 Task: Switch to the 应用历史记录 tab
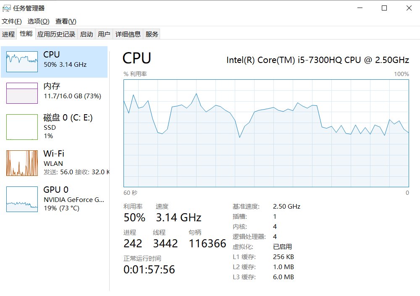56,34
